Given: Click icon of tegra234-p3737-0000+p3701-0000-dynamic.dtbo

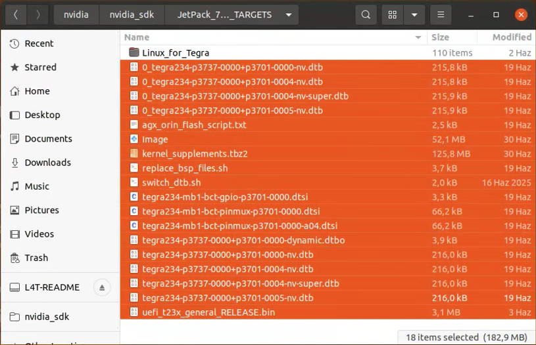Looking at the screenshot, I should tap(134, 240).
